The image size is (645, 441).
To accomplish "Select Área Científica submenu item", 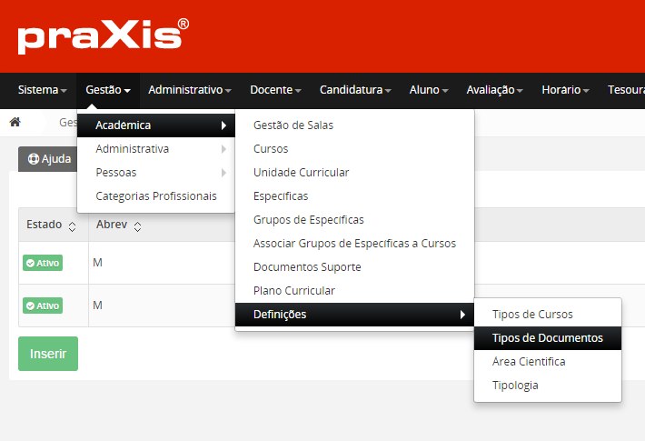I will tap(548, 362).
